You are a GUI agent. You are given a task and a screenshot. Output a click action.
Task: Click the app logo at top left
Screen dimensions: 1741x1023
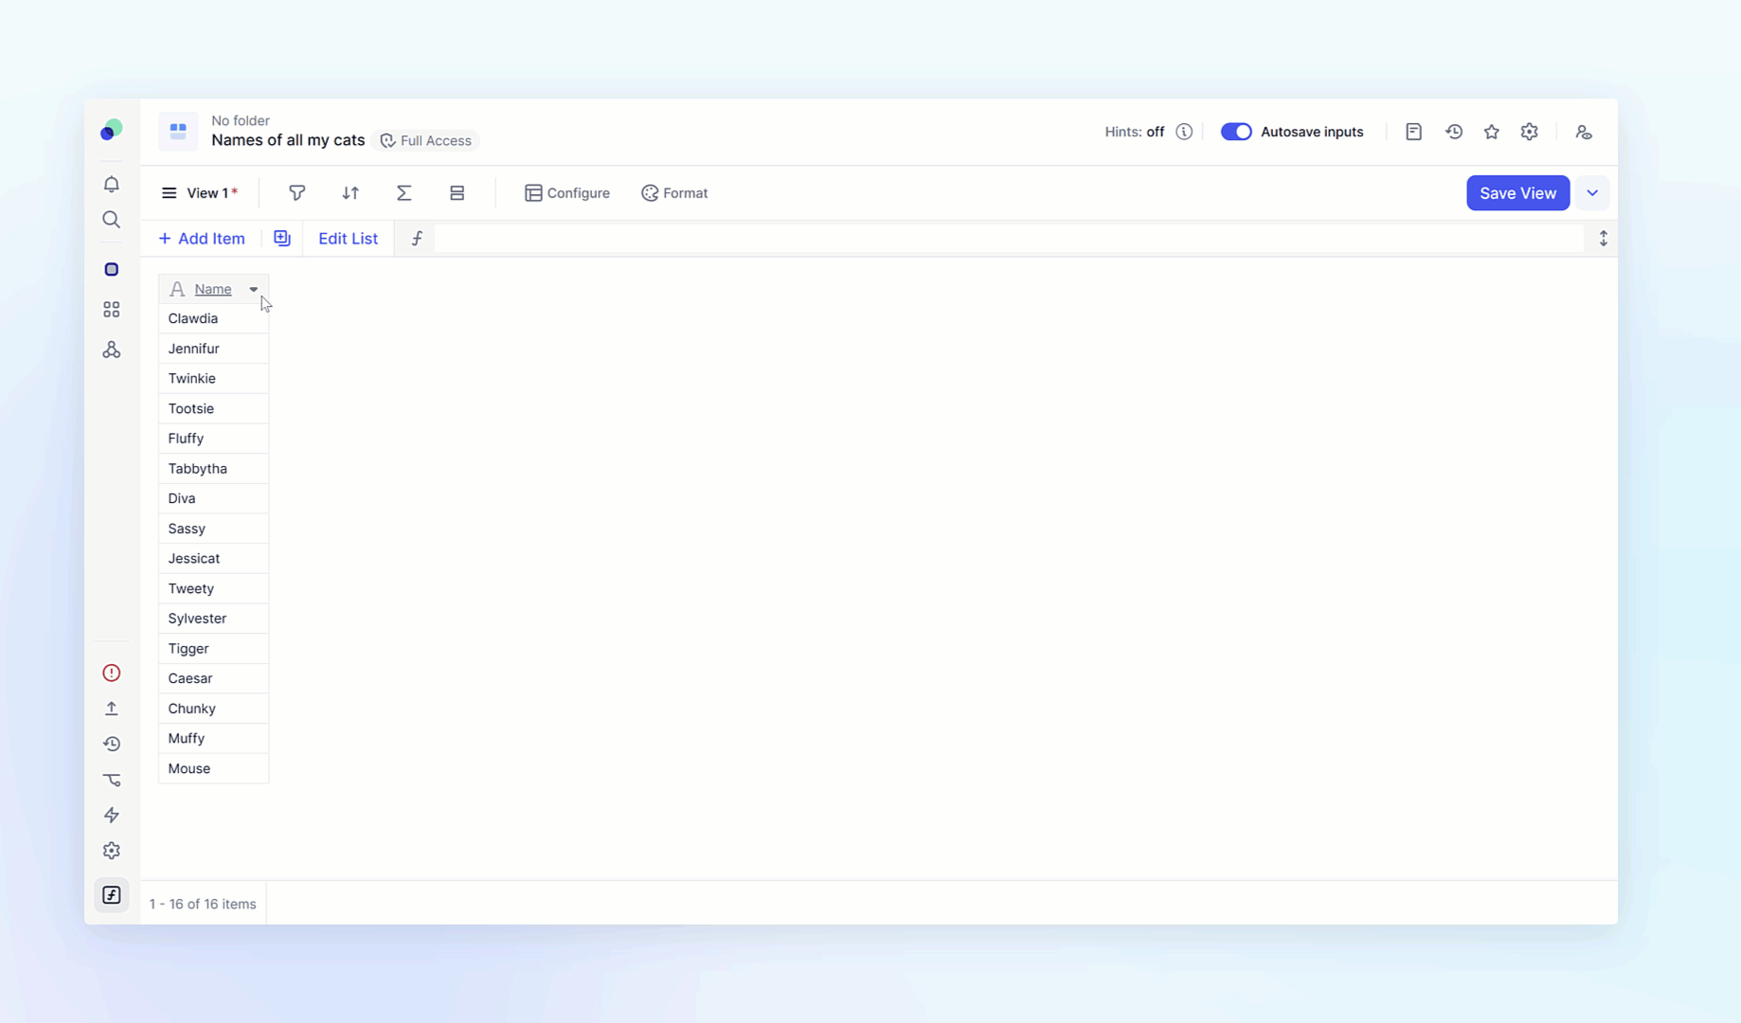coord(111,130)
